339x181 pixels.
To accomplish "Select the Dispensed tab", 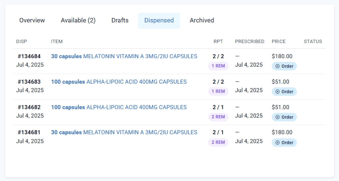I will pyautogui.click(x=159, y=21).
